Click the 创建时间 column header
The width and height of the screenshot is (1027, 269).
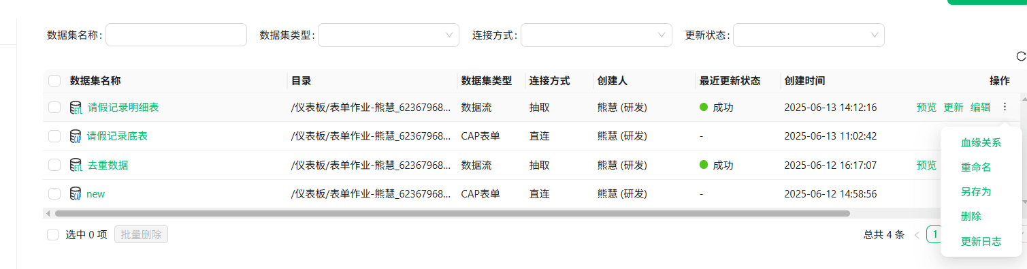click(804, 81)
